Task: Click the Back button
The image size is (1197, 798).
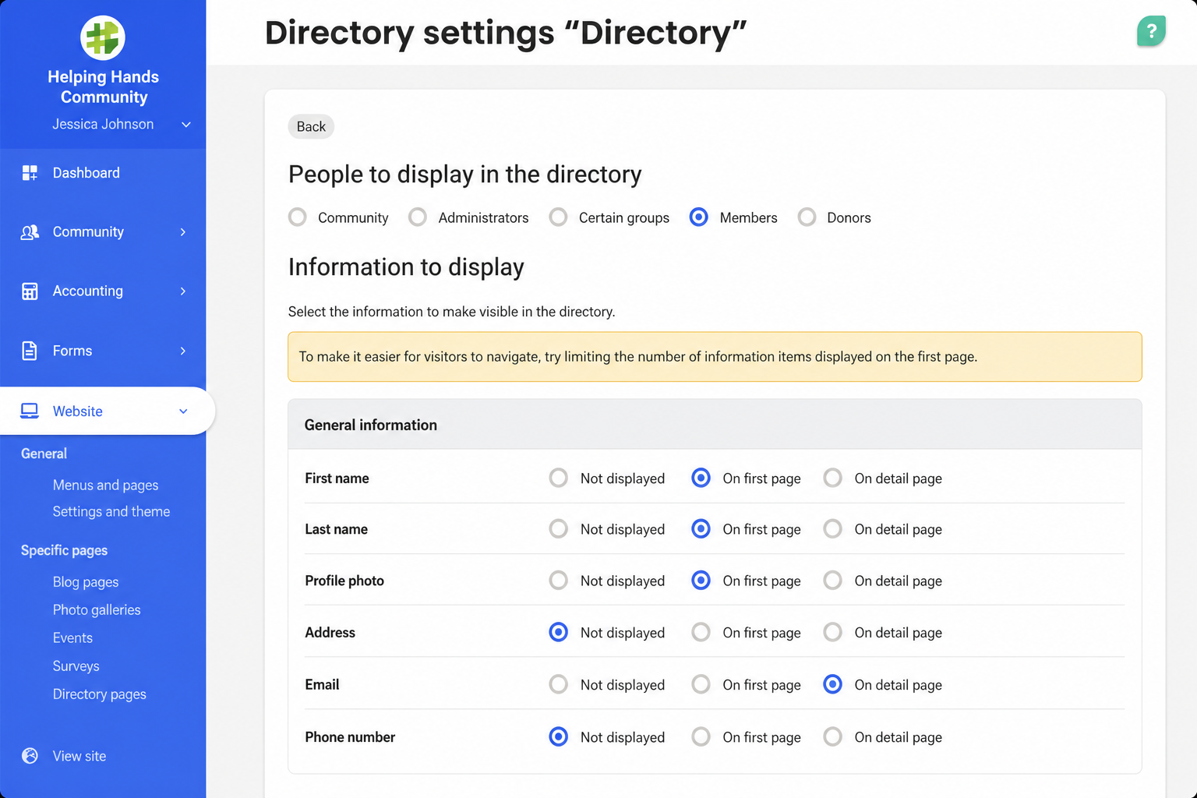Action: [311, 126]
